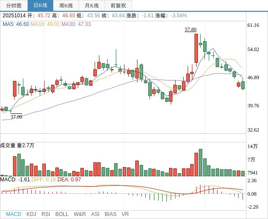This screenshot has width=268, height=219.
Task: Open the VR indicator tab
Action: pos(125,214)
